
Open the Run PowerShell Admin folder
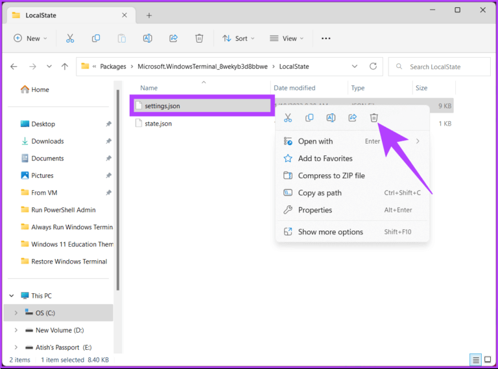click(58, 210)
